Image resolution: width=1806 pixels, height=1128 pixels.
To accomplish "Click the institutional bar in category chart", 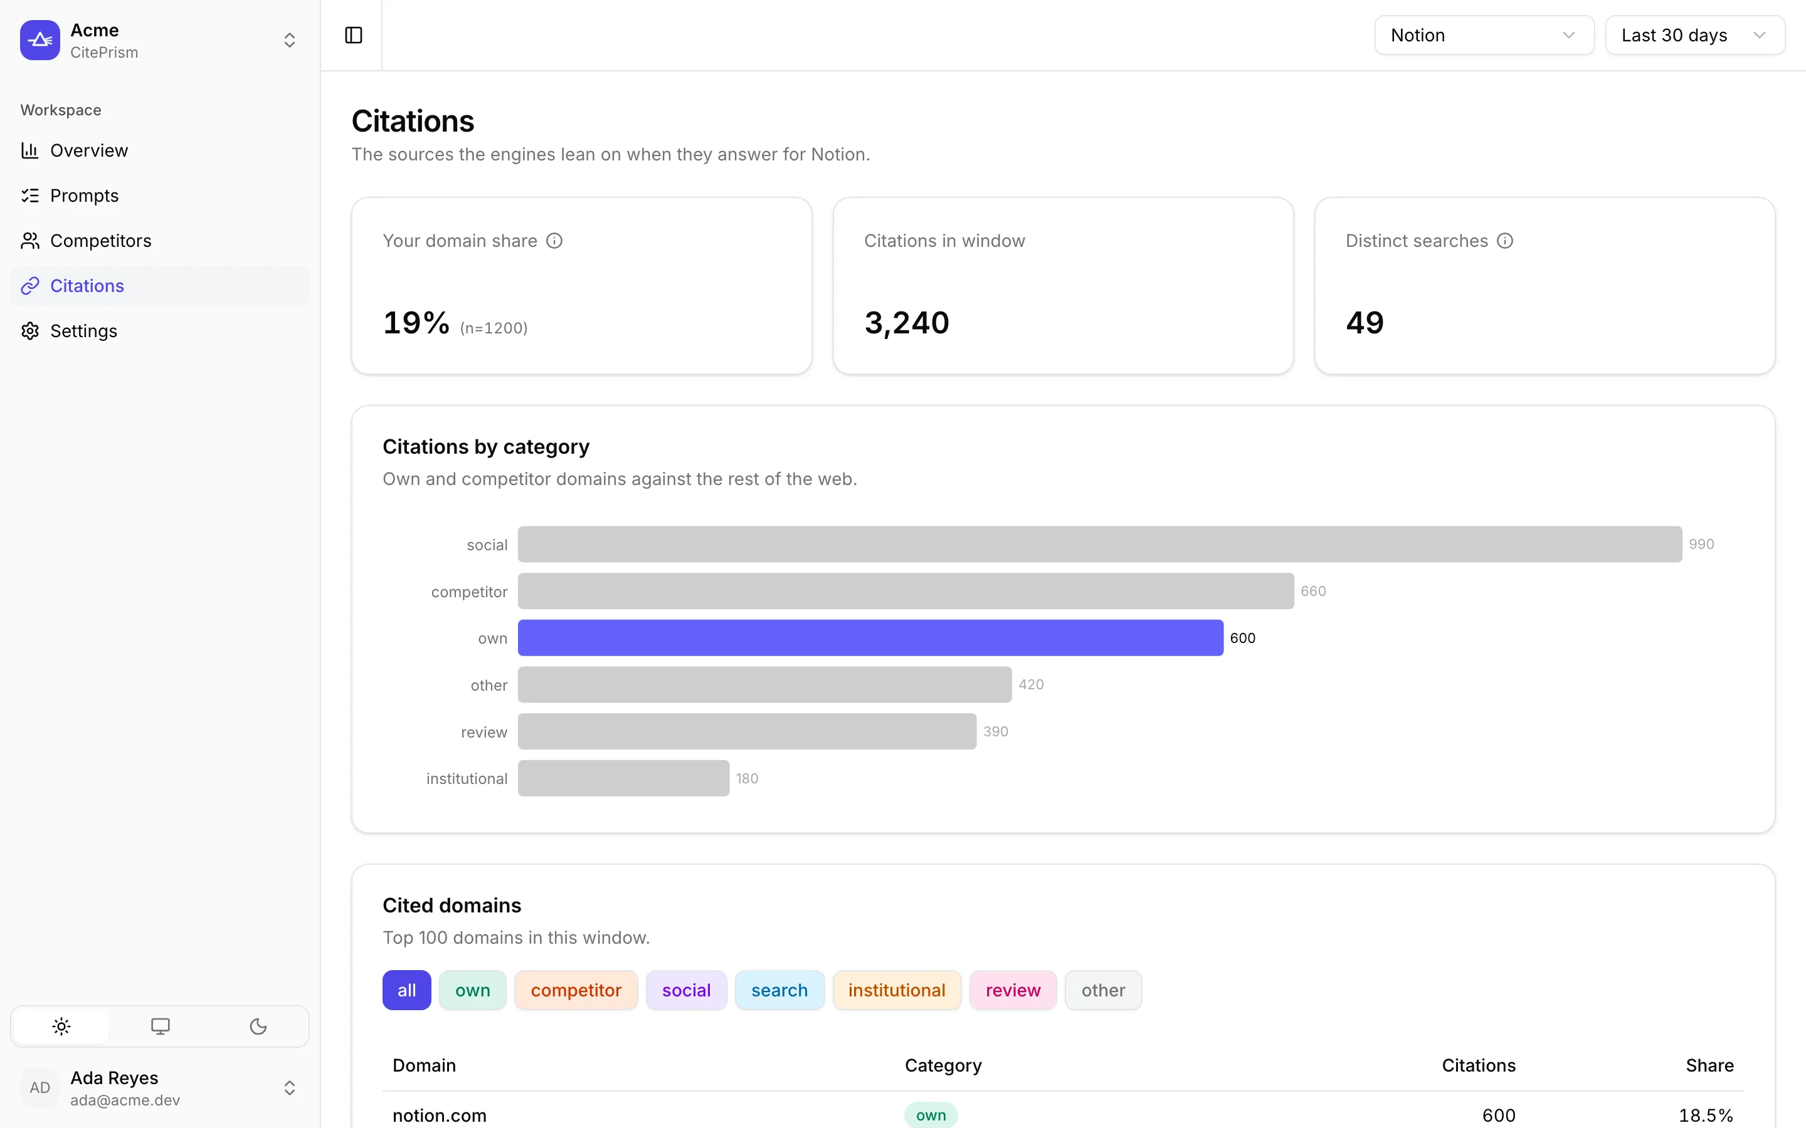I will tap(624, 778).
